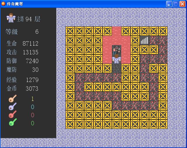
Task: Click the 防御 label
Action: point(11,61)
